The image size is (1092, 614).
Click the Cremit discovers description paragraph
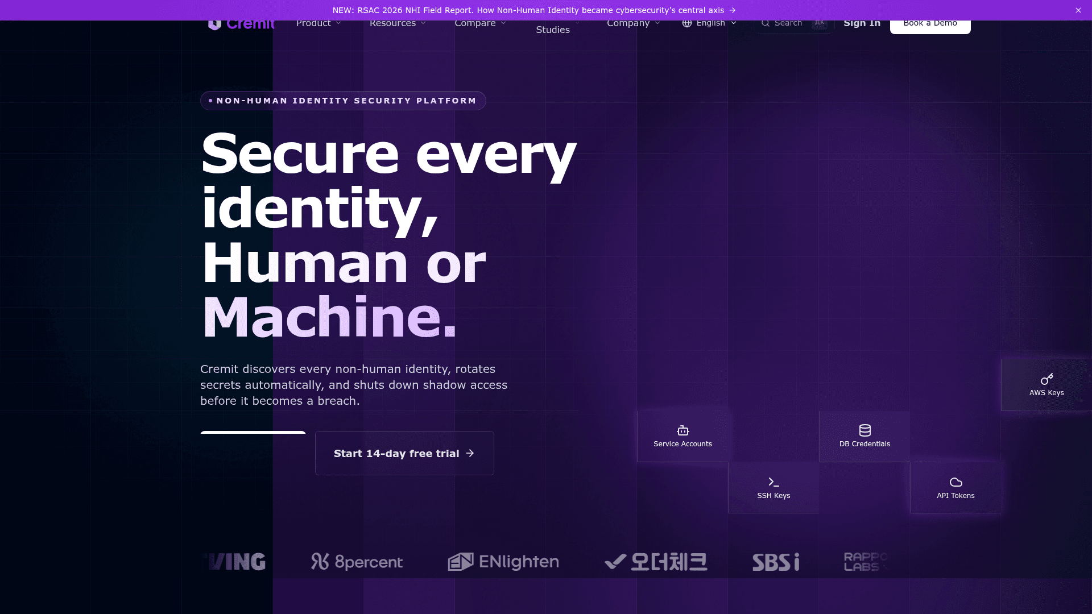[354, 385]
